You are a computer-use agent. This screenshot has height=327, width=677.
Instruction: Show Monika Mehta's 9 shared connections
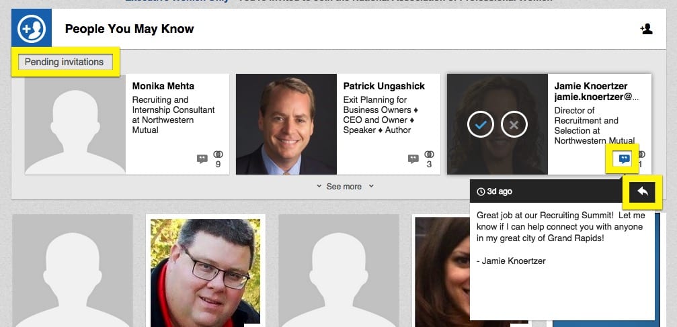pos(218,158)
